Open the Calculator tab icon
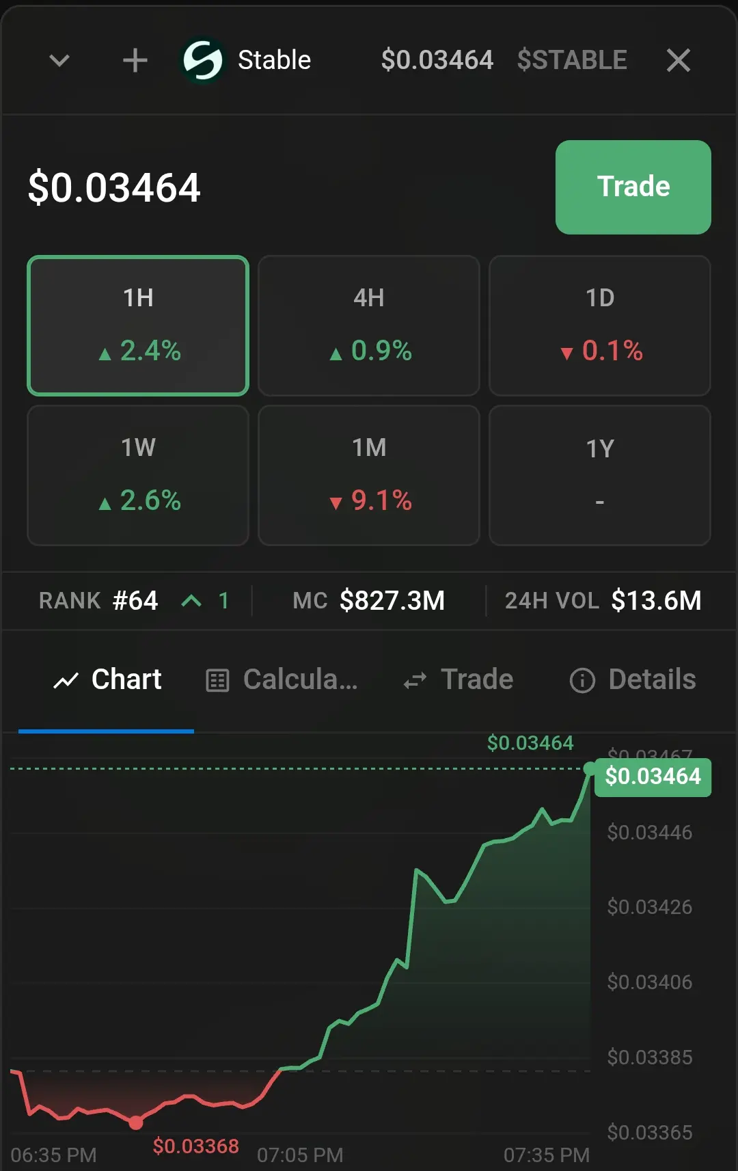This screenshot has width=738, height=1171. (x=217, y=680)
